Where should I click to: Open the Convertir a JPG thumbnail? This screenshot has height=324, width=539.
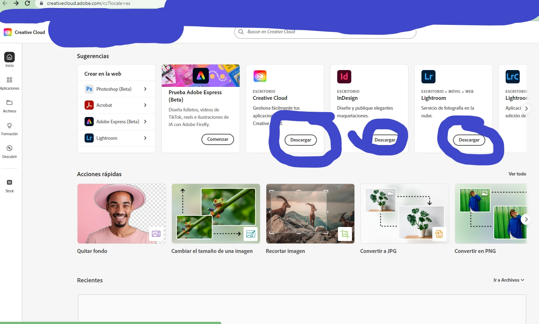tap(405, 214)
